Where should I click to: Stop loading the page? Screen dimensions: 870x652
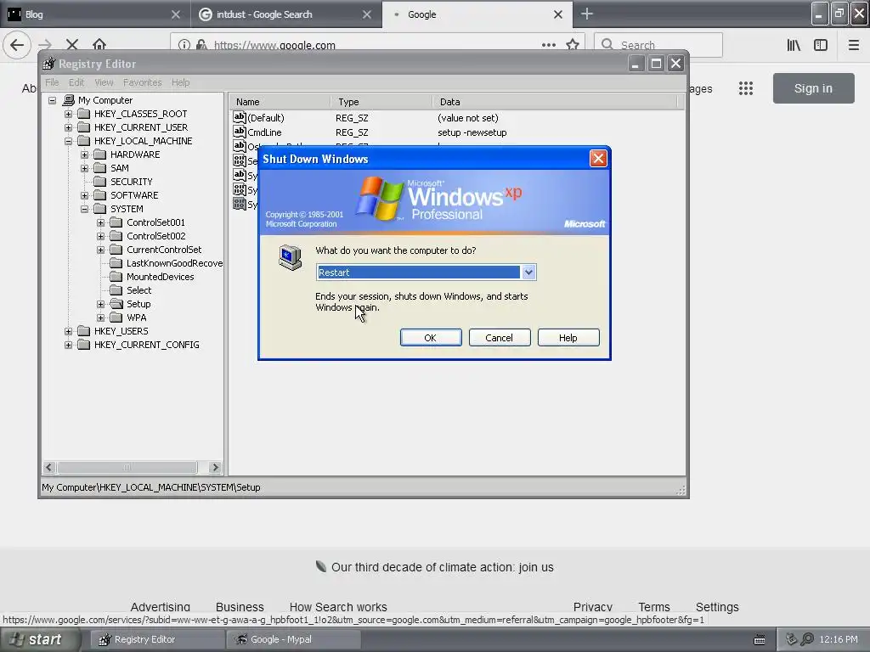pyautogui.click(x=72, y=45)
